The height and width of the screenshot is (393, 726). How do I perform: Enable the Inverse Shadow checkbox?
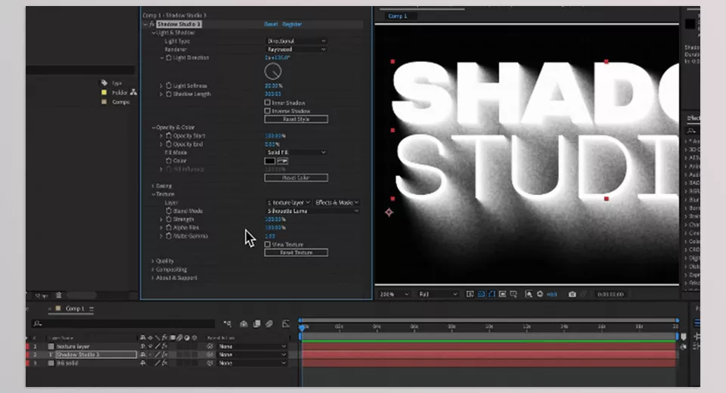[x=267, y=110]
